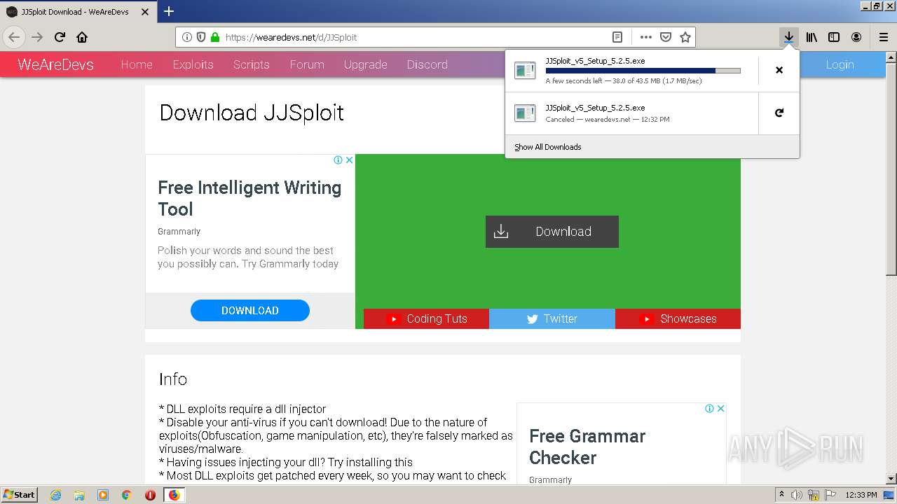This screenshot has height=504, width=897.
Task: Open the Scripts menu item
Action: pos(251,64)
